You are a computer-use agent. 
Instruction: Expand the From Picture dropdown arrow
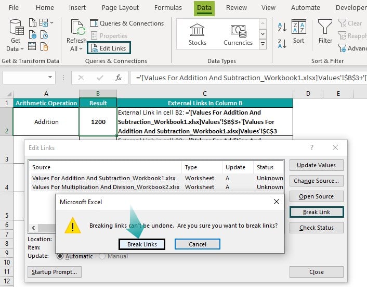pos(52,23)
